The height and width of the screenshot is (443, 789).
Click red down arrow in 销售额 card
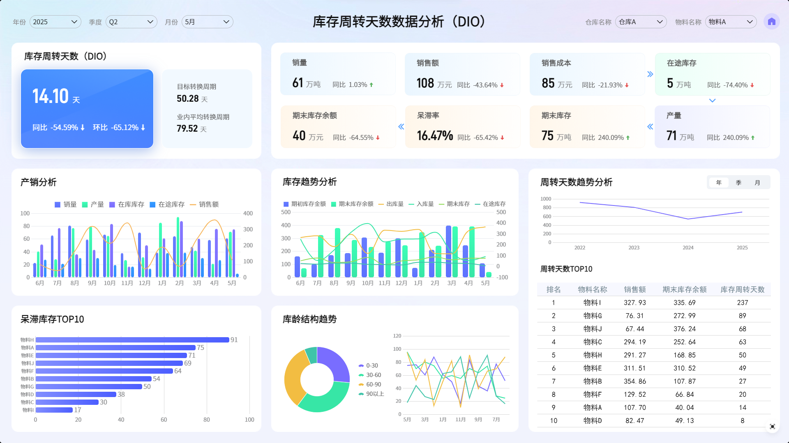pyautogui.click(x=502, y=85)
